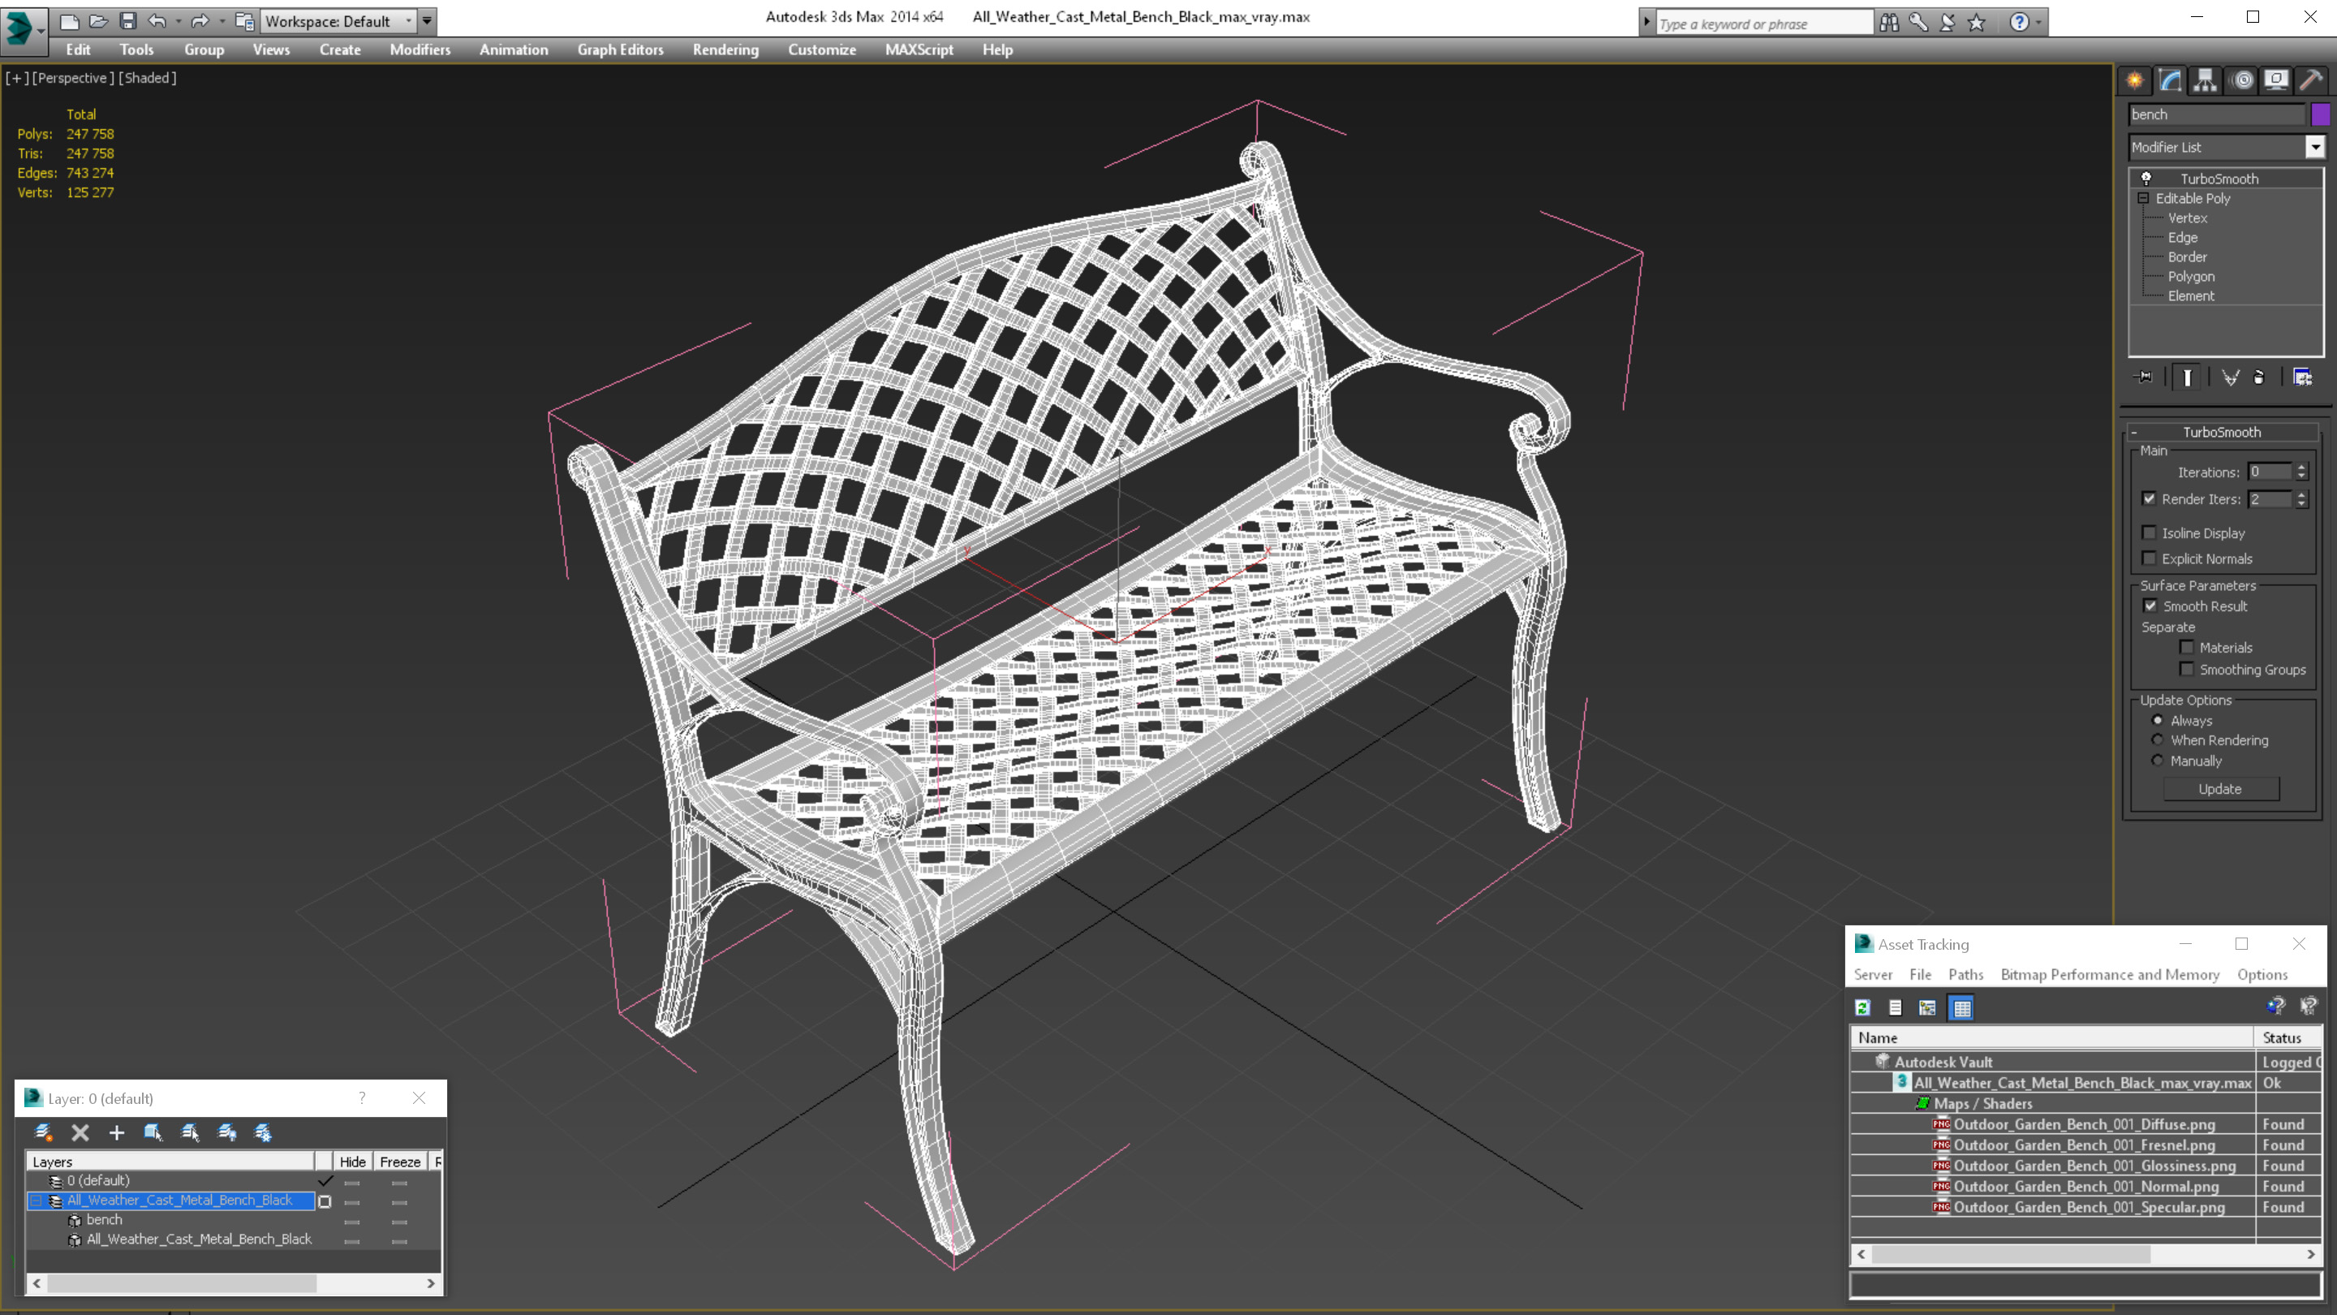Select the When Rendering radio option

coord(2158,739)
